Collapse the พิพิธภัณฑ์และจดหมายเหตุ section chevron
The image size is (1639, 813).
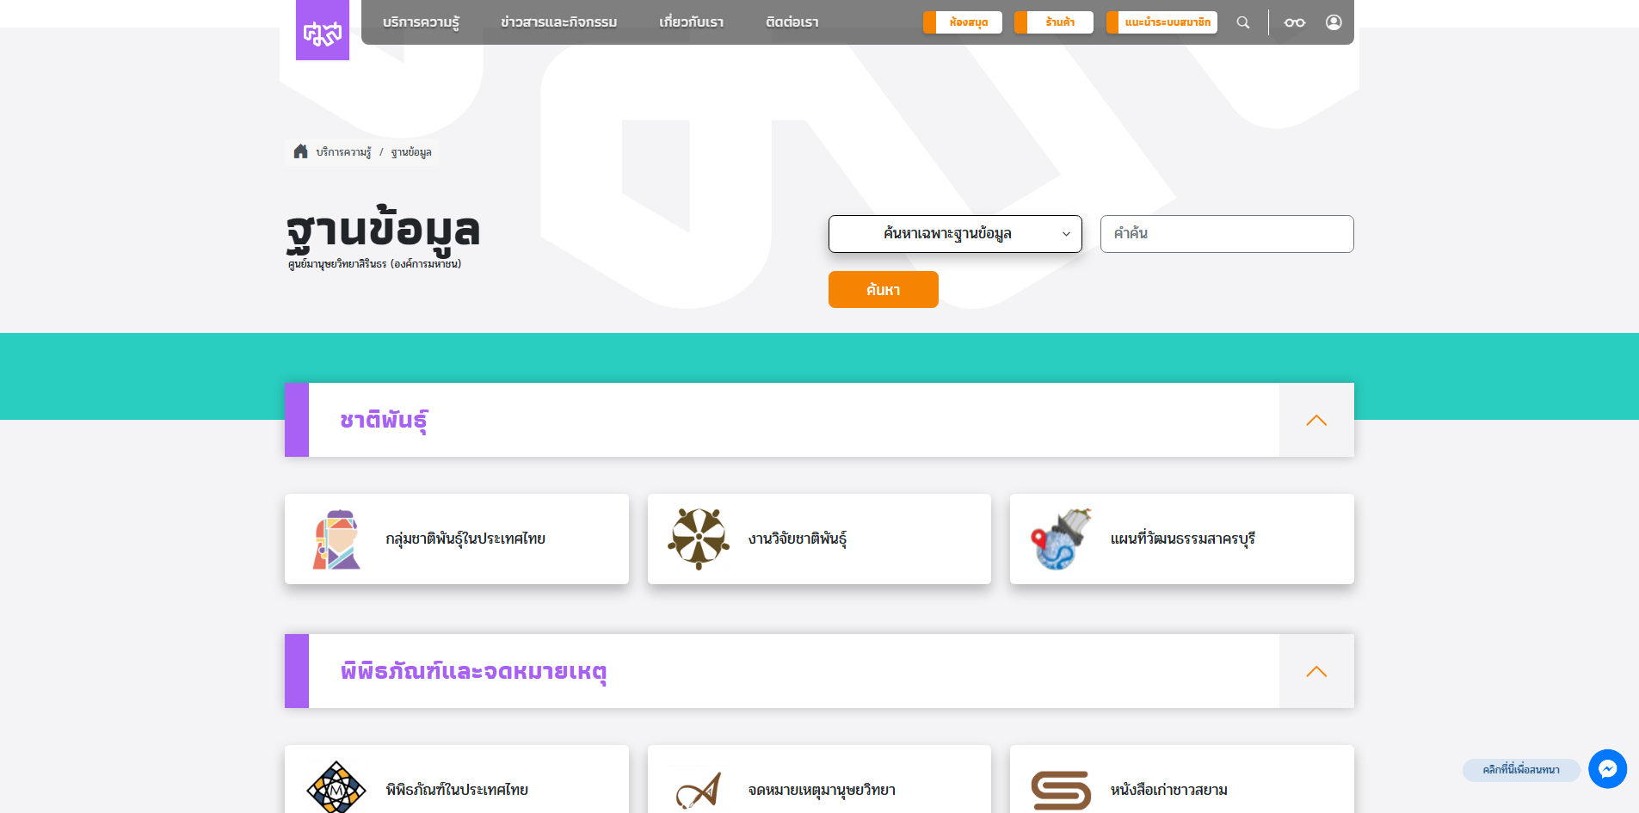coord(1316,671)
